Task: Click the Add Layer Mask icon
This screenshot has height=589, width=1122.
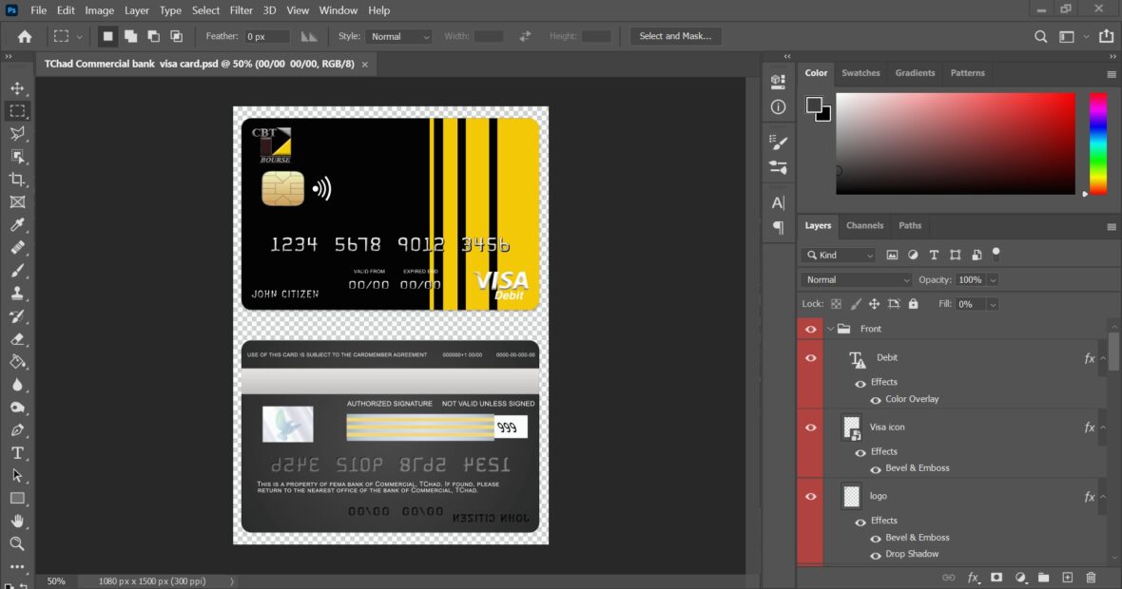Action: click(x=996, y=577)
